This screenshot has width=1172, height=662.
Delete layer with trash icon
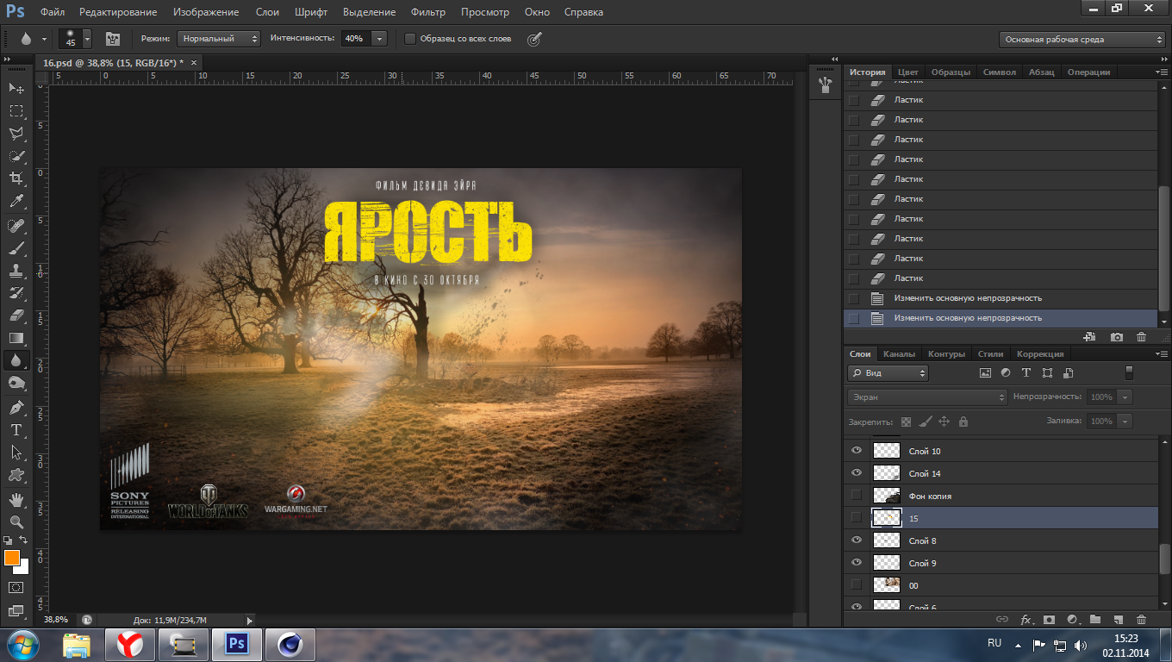tap(1141, 619)
